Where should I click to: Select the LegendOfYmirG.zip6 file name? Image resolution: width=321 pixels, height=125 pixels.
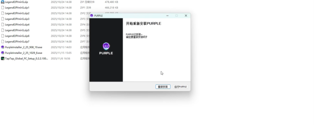(x=17, y=36)
